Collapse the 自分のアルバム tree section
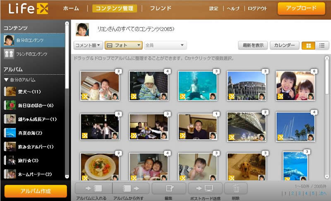The height and width of the screenshot is (201, 331). 6,79
